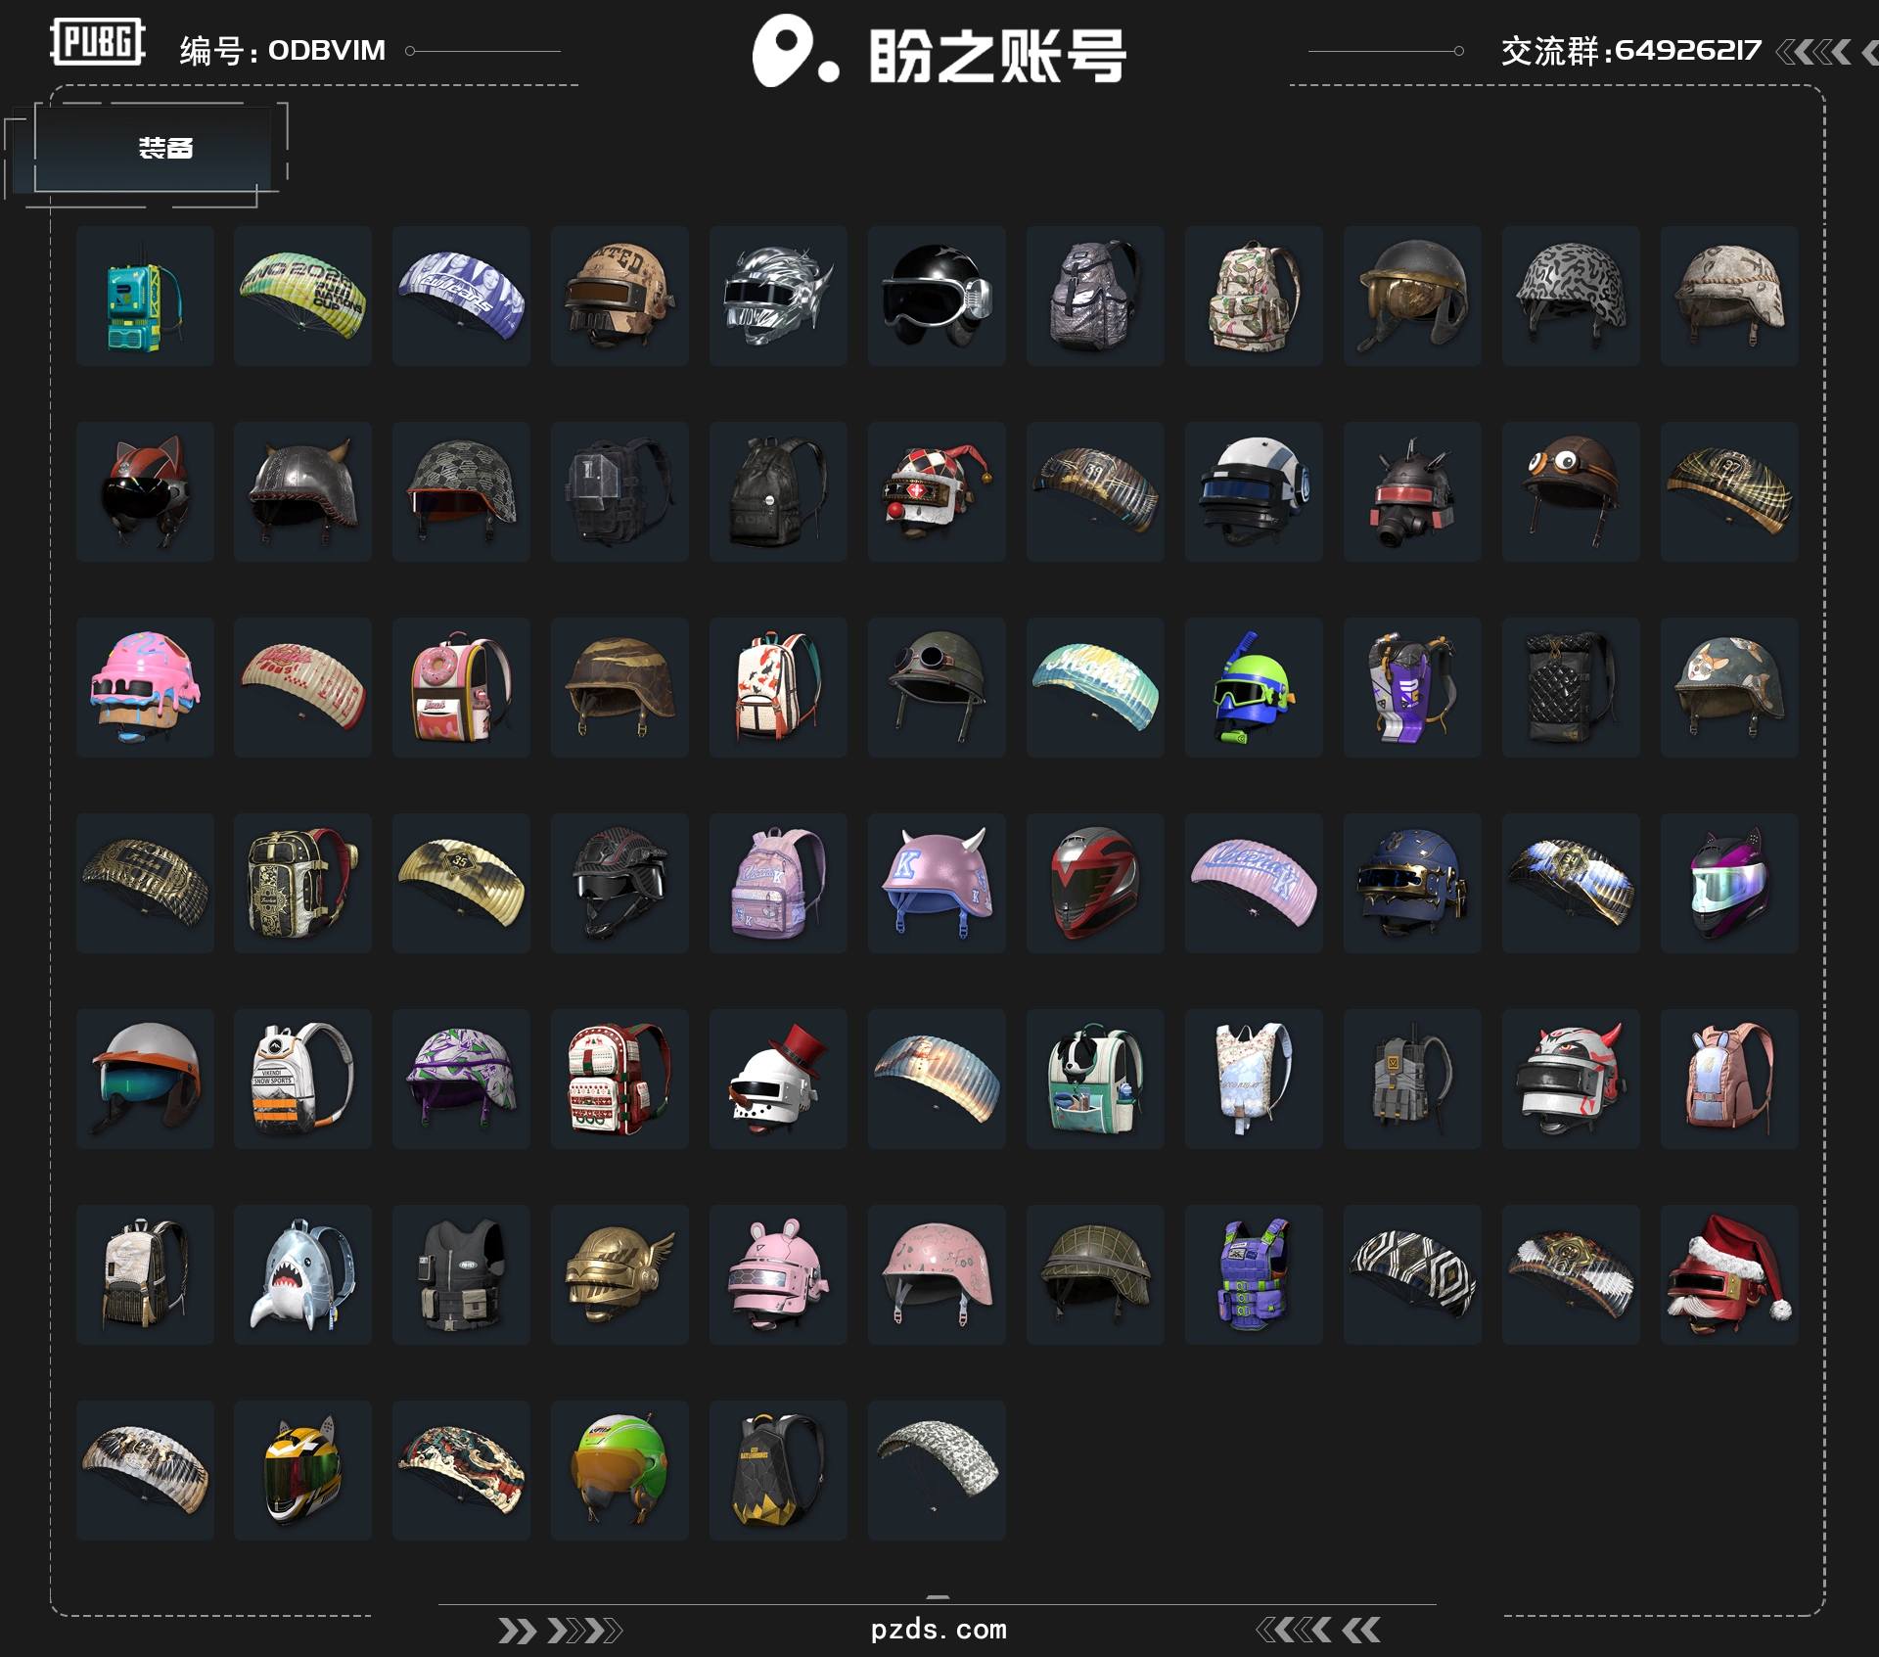The width and height of the screenshot is (1879, 1657).
Task: Select the pink Vivienne K parachute
Action: 1254,883
